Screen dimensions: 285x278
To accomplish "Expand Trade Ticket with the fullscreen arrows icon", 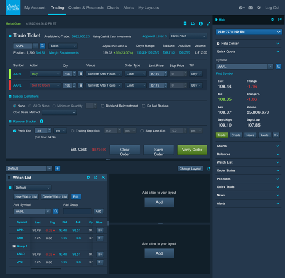I will click(209, 23).
